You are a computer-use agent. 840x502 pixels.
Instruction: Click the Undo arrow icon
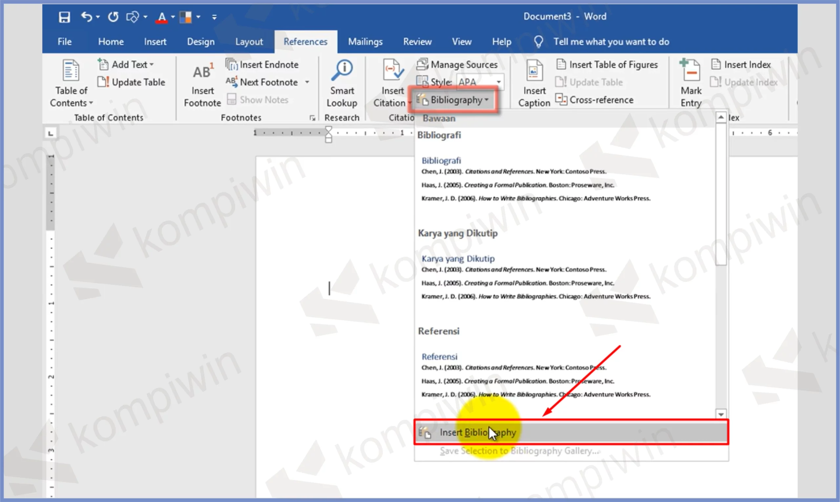click(86, 16)
